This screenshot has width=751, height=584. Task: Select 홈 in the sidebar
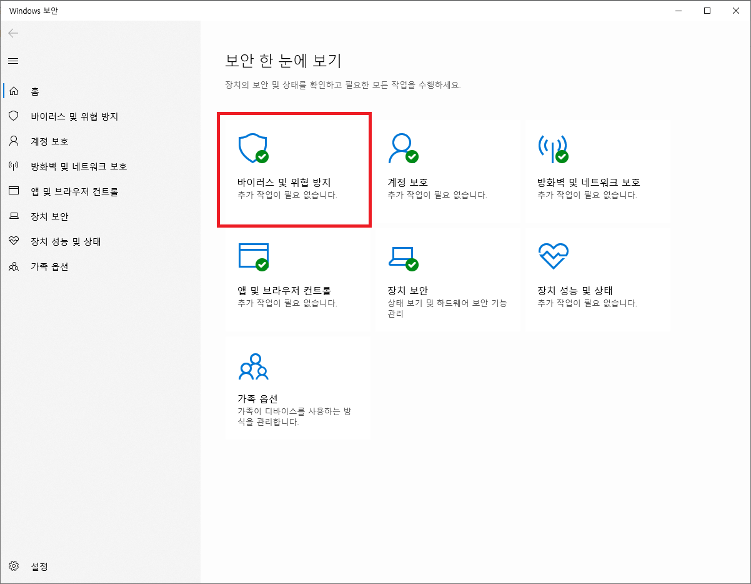pyautogui.click(x=100, y=91)
